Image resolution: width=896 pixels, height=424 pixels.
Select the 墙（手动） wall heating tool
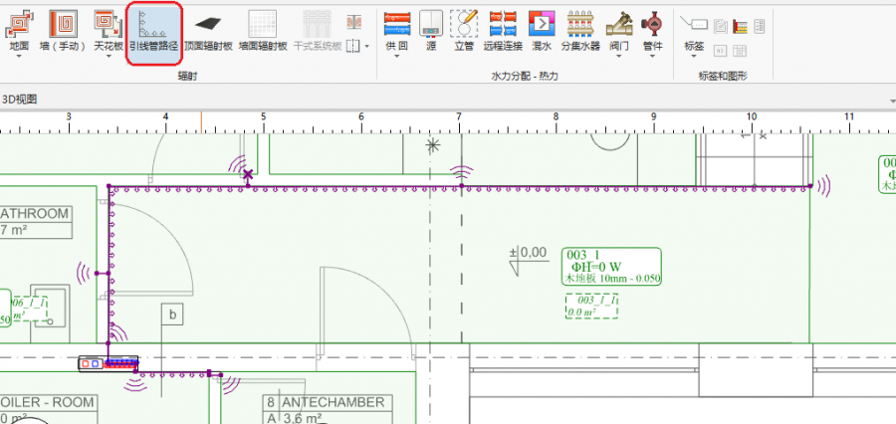pyautogui.click(x=62, y=29)
